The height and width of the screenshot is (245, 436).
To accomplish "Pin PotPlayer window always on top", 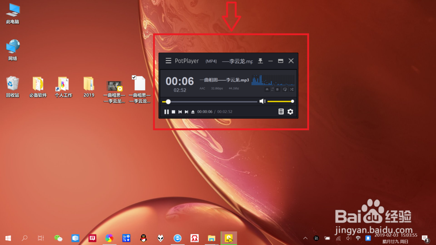I will [260, 61].
